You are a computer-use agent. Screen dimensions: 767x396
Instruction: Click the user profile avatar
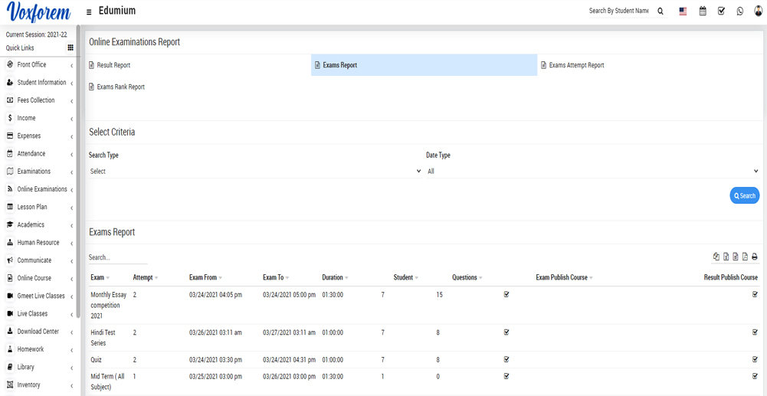click(758, 11)
